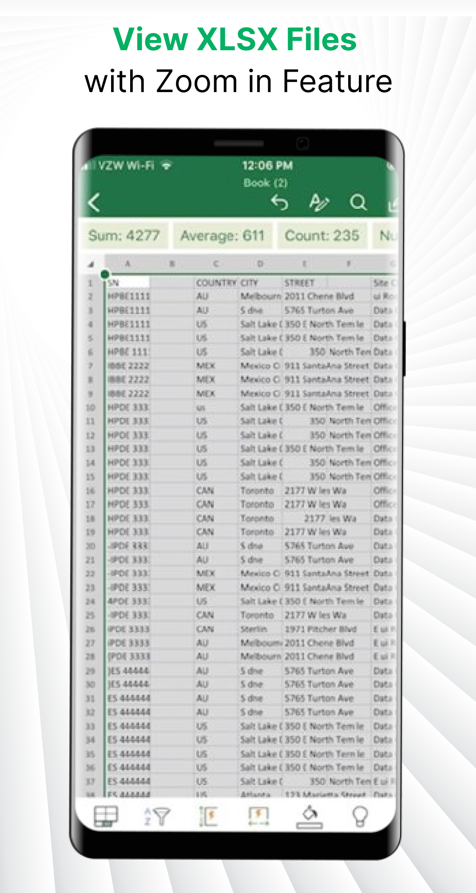Select 1971 Pitcher Blvd cell
The height and width of the screenshot is (893, 476).
click(320, 629)
